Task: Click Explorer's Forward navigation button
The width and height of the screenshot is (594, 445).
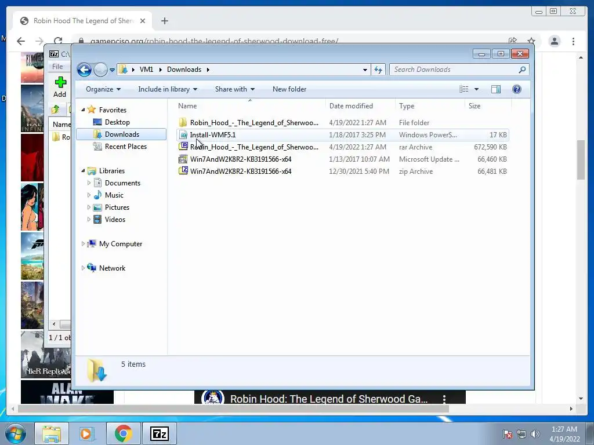Action: pyautogui.click(x=100, y=70)
